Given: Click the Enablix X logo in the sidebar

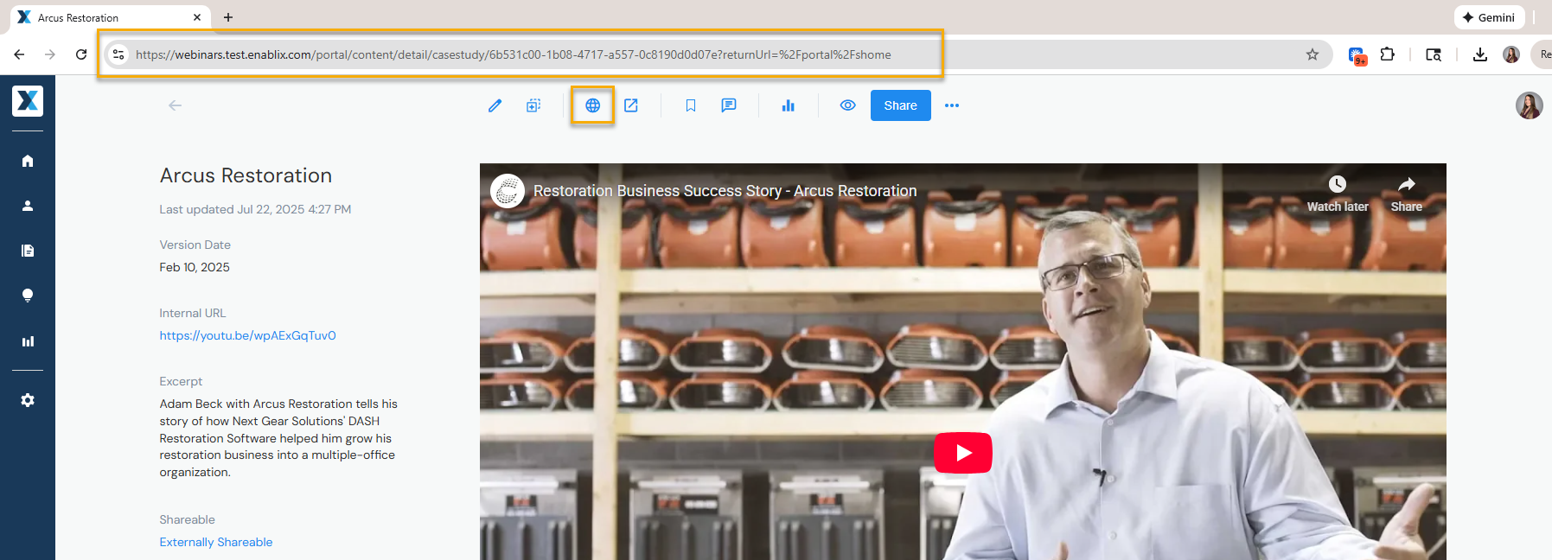Looking at the screenshot, I should click(x=28, y=101).
